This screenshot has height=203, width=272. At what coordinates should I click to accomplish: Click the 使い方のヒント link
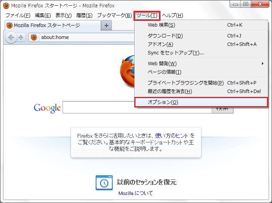pos(172,136)
